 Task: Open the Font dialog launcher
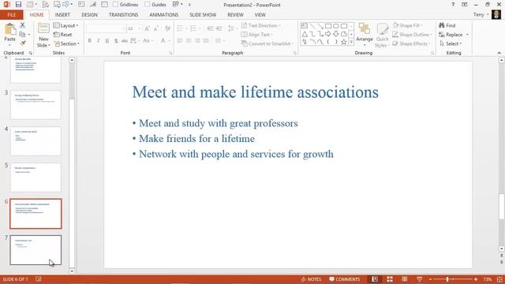pos(170,53)
